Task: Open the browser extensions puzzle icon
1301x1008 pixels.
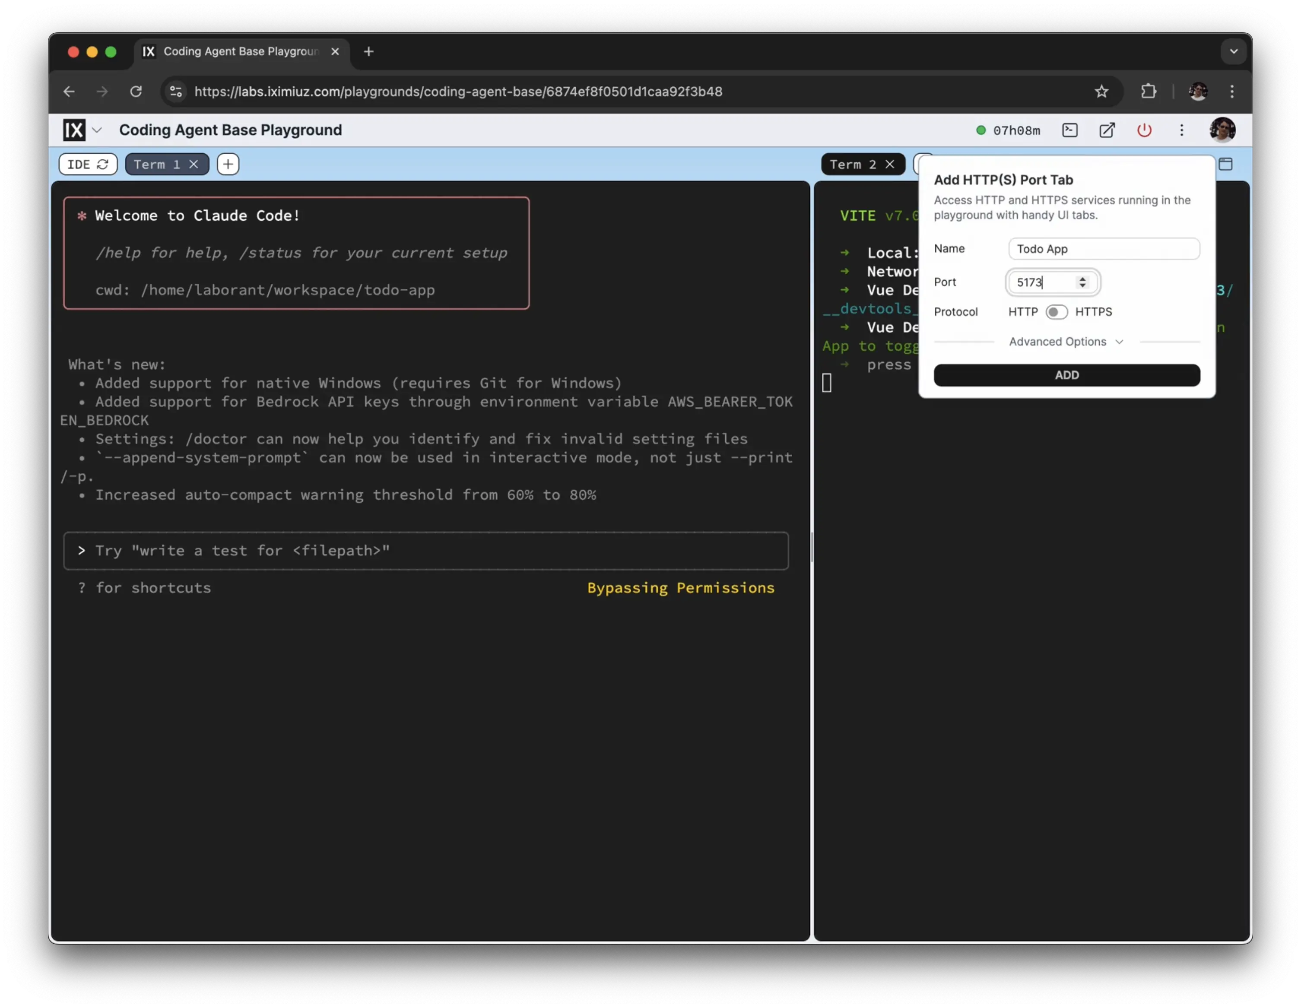Action: [1148, 91]
